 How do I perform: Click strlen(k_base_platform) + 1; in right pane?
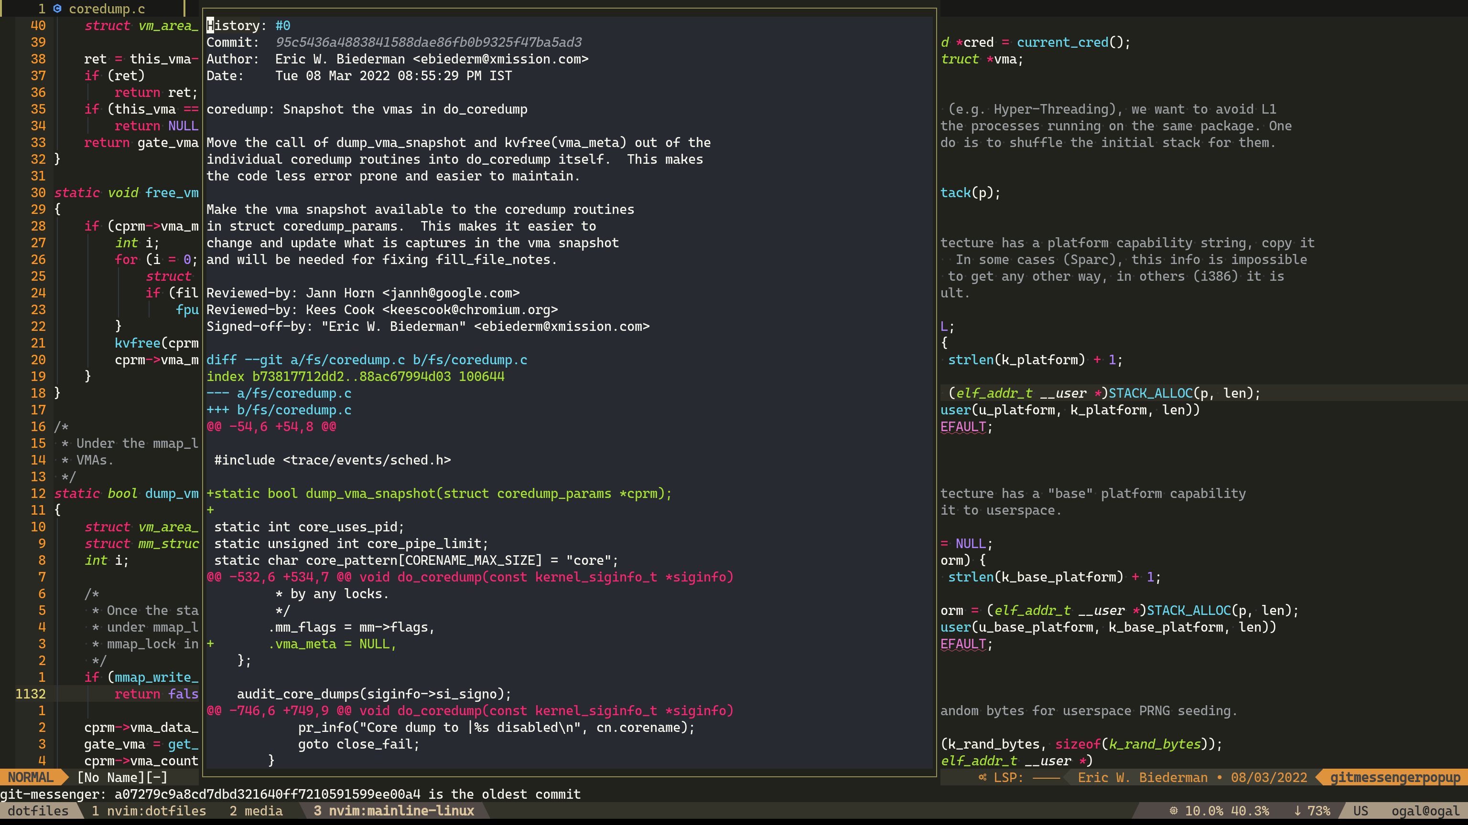tap(1054, 577)
